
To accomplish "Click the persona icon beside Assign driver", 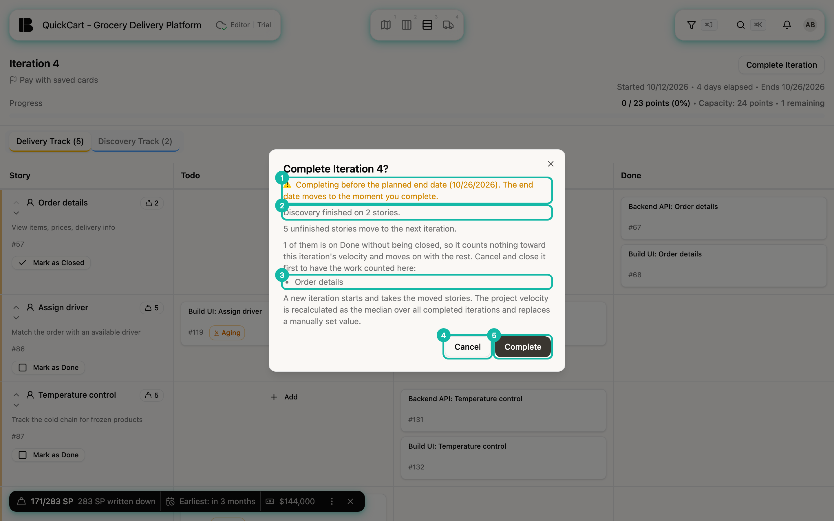I will pyautogui.click(x=30, y=307).
